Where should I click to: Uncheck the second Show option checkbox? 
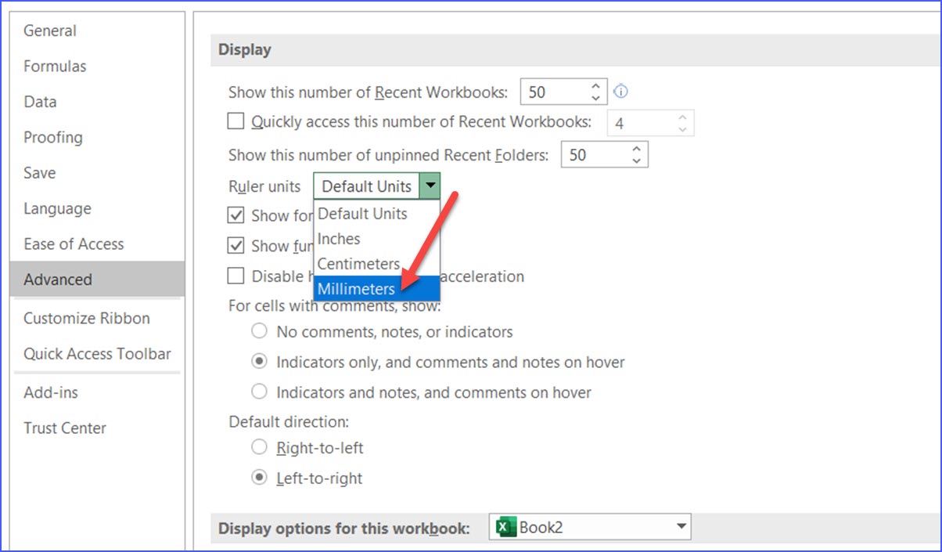(x=235, y=246)
